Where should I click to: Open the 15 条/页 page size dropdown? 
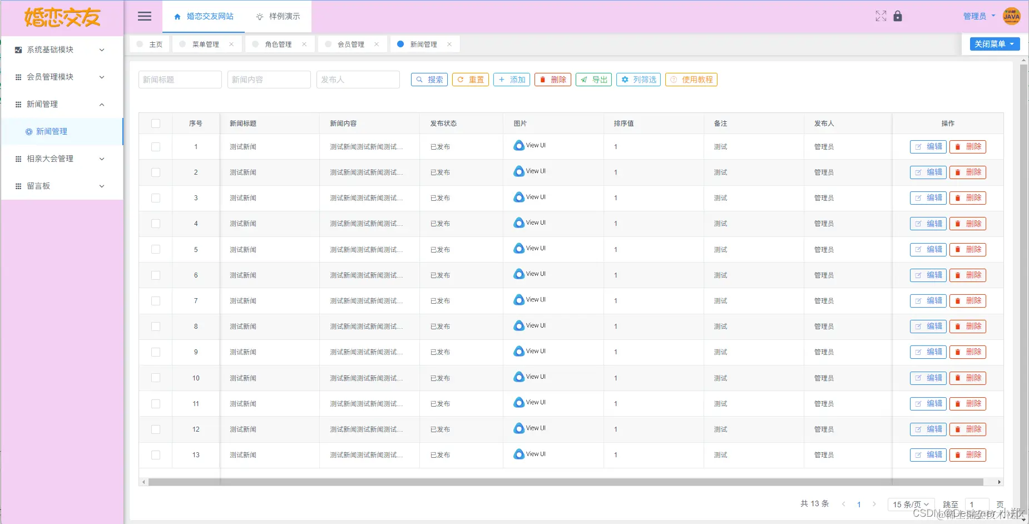(x=911, y=505)
